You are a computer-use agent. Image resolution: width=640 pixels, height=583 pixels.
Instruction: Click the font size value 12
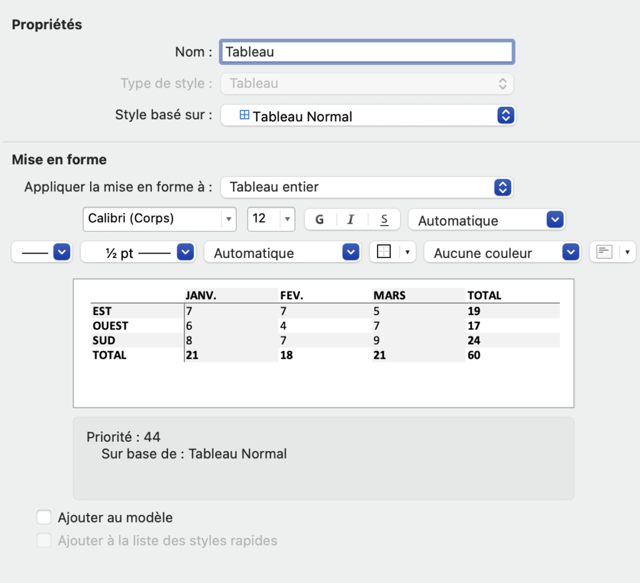(x=264, y=219)
